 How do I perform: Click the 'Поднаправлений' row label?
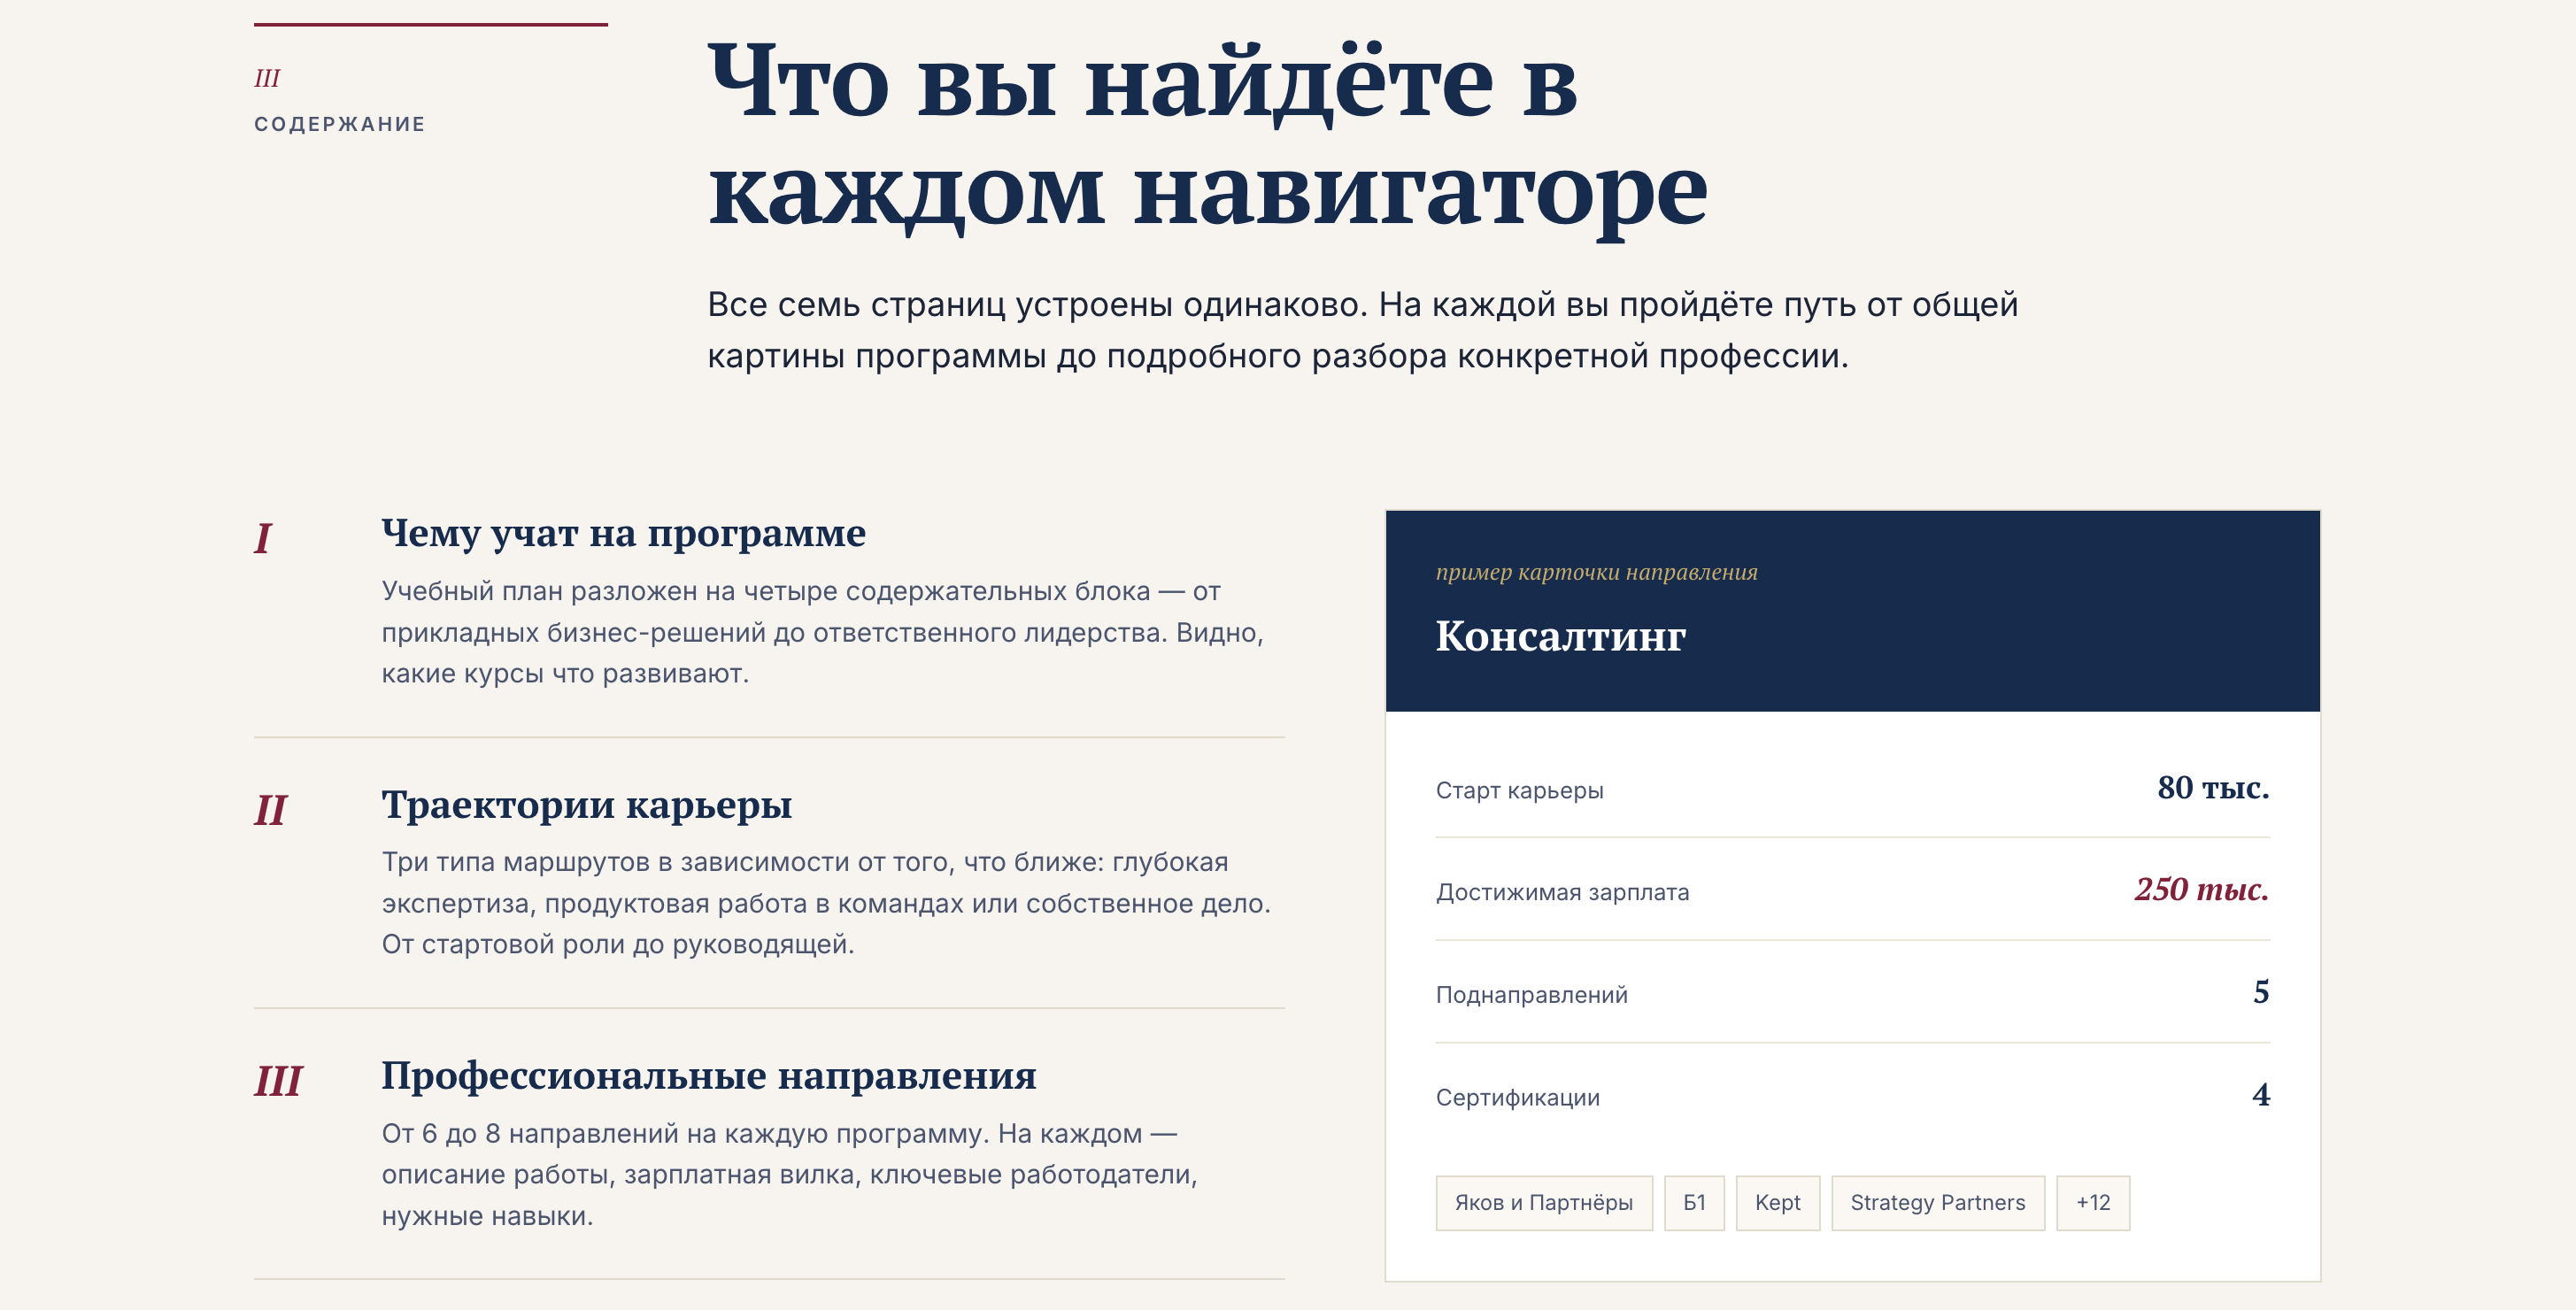1531,995
